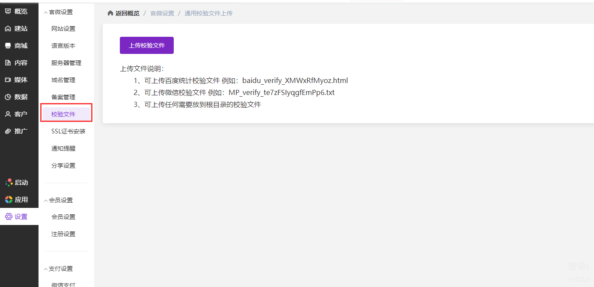Click the 推广 paperclip icon

point(8,131)
